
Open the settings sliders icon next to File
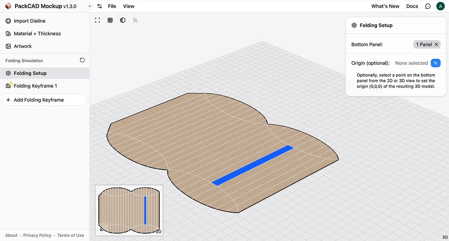tap(100, 6)
